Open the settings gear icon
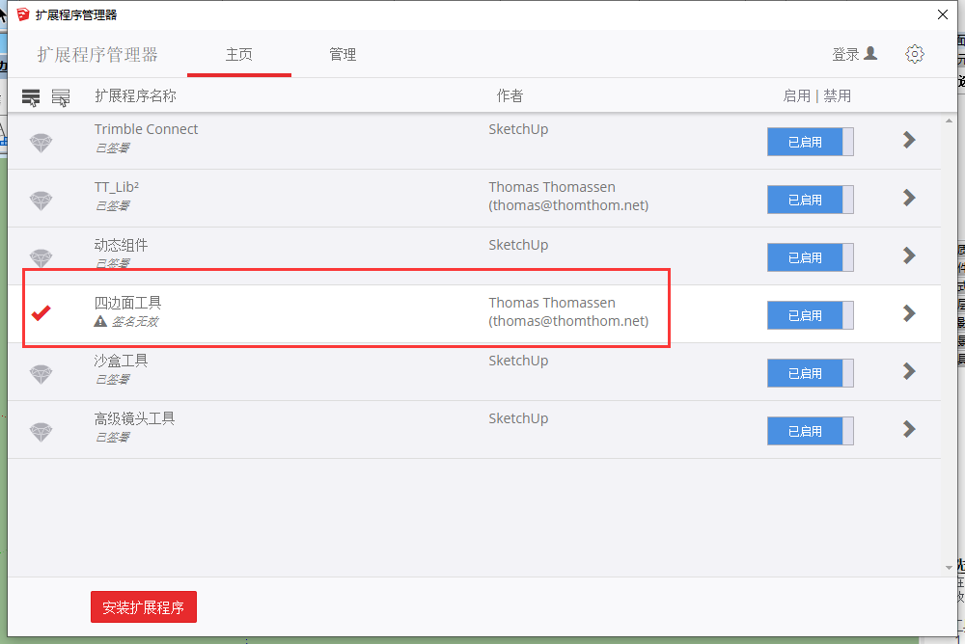 coord(915,54)
